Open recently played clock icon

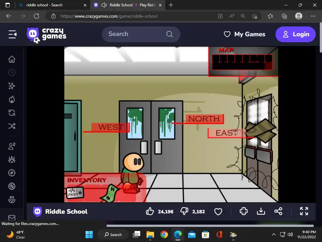coord(12,72)
